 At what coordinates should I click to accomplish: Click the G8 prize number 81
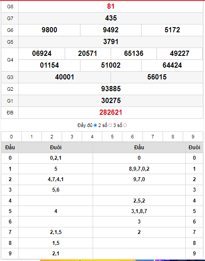(x=111, y=6)
